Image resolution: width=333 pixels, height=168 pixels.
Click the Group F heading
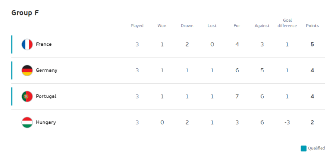click(x=25, y=13)
